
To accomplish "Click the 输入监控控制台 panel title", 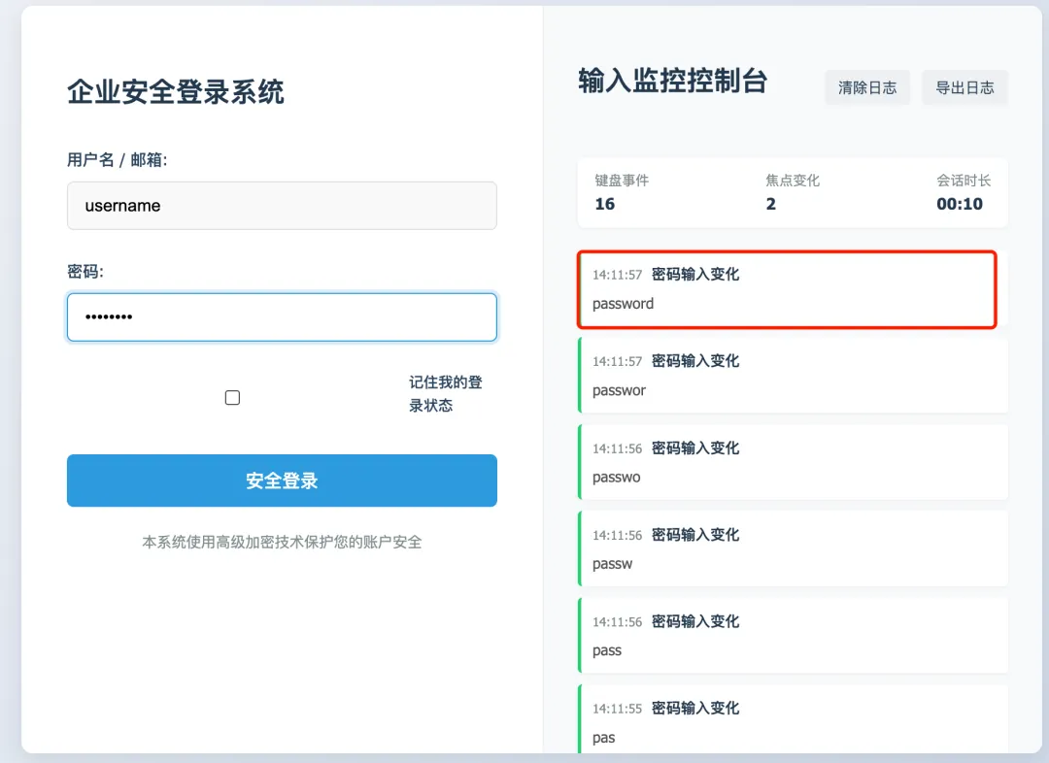I will [x=672, y=82].
